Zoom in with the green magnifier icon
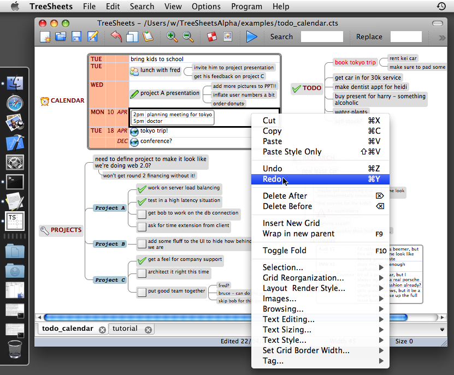 click(172, 37)
